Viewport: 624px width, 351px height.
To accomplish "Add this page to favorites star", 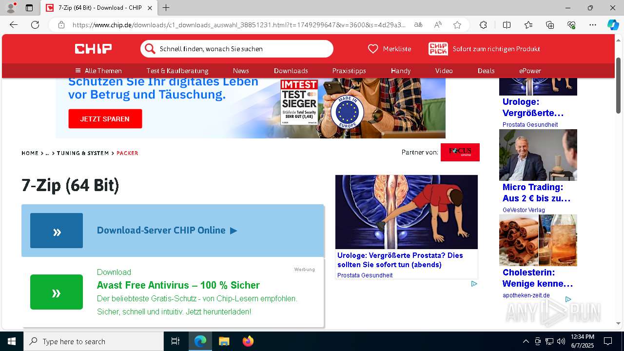I will click(x=457, y=25).
